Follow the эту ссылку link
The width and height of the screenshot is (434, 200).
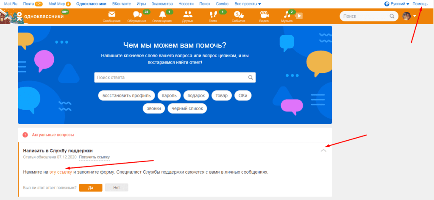[x=61, y=172]
